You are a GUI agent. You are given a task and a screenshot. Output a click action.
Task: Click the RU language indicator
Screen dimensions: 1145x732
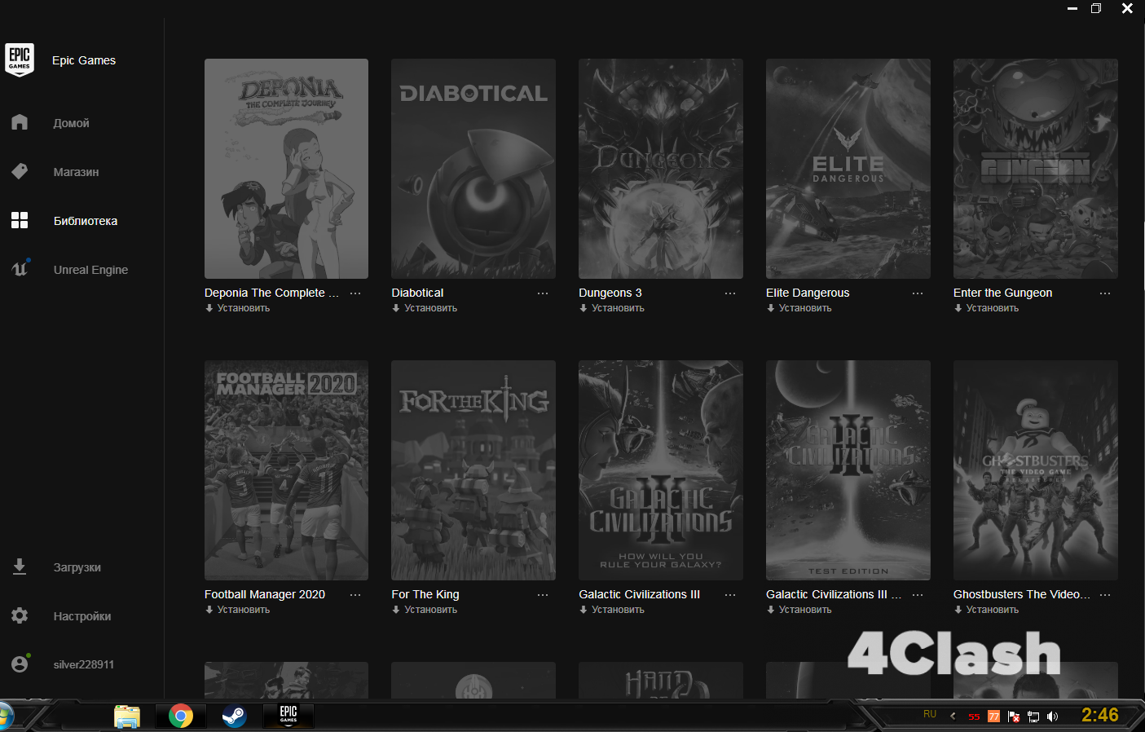point(930,714)
